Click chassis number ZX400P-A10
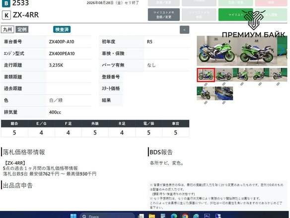Image resolution: width=290 pixels, height=218 pixels. [x=62, y=42]
